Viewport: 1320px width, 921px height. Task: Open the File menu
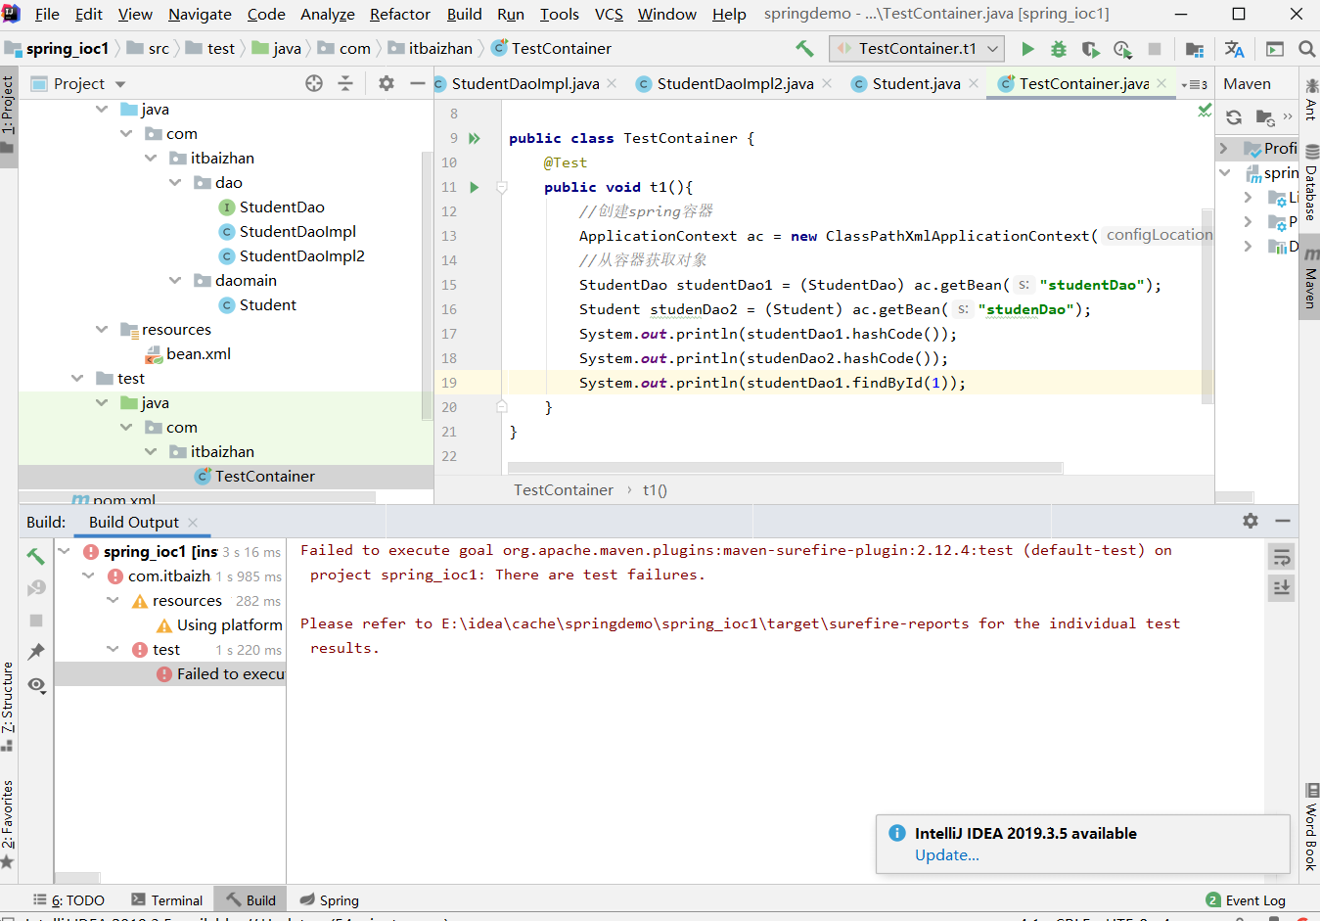click(47, 14)
